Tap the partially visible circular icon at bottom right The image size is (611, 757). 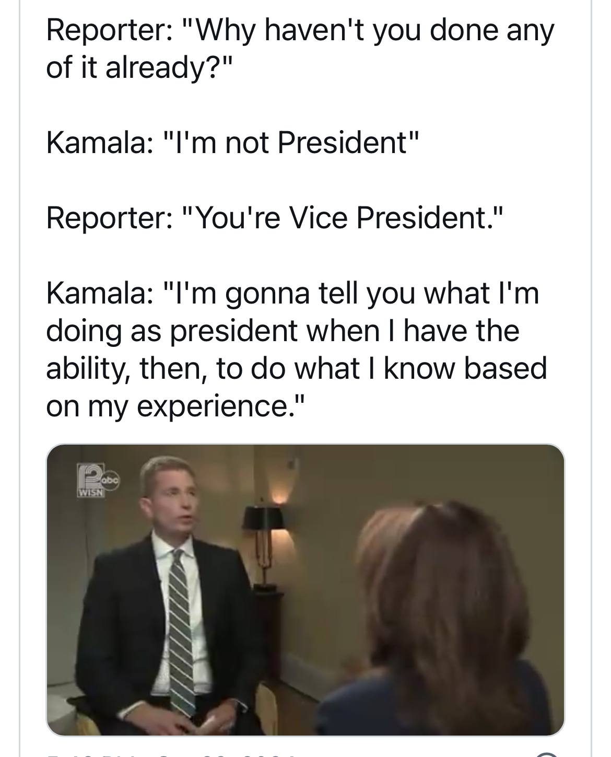point(547,754)
